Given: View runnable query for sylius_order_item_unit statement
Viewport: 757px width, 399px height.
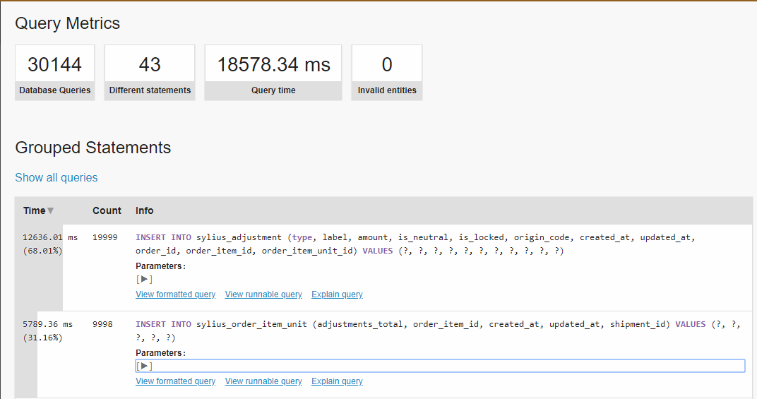Looking at the screenshot, I should 263,381.
